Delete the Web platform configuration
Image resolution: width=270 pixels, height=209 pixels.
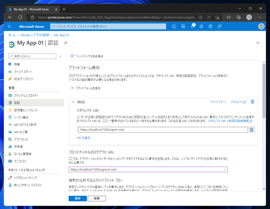(253, 102)
